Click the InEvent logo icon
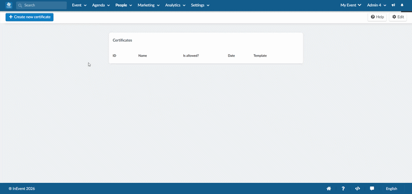Image resolution: width=412 pixels, height=194 pixels. coord(9,5)
